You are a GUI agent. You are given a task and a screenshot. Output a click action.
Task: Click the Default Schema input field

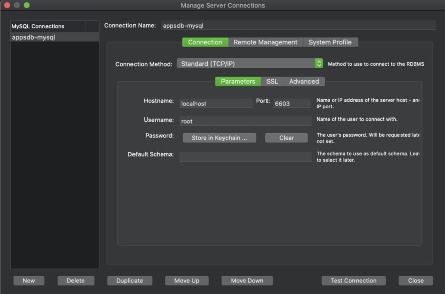245,157
